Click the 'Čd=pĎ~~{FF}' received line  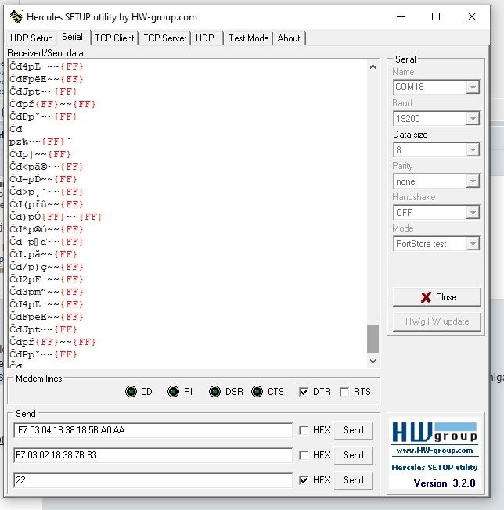point(43,179)
